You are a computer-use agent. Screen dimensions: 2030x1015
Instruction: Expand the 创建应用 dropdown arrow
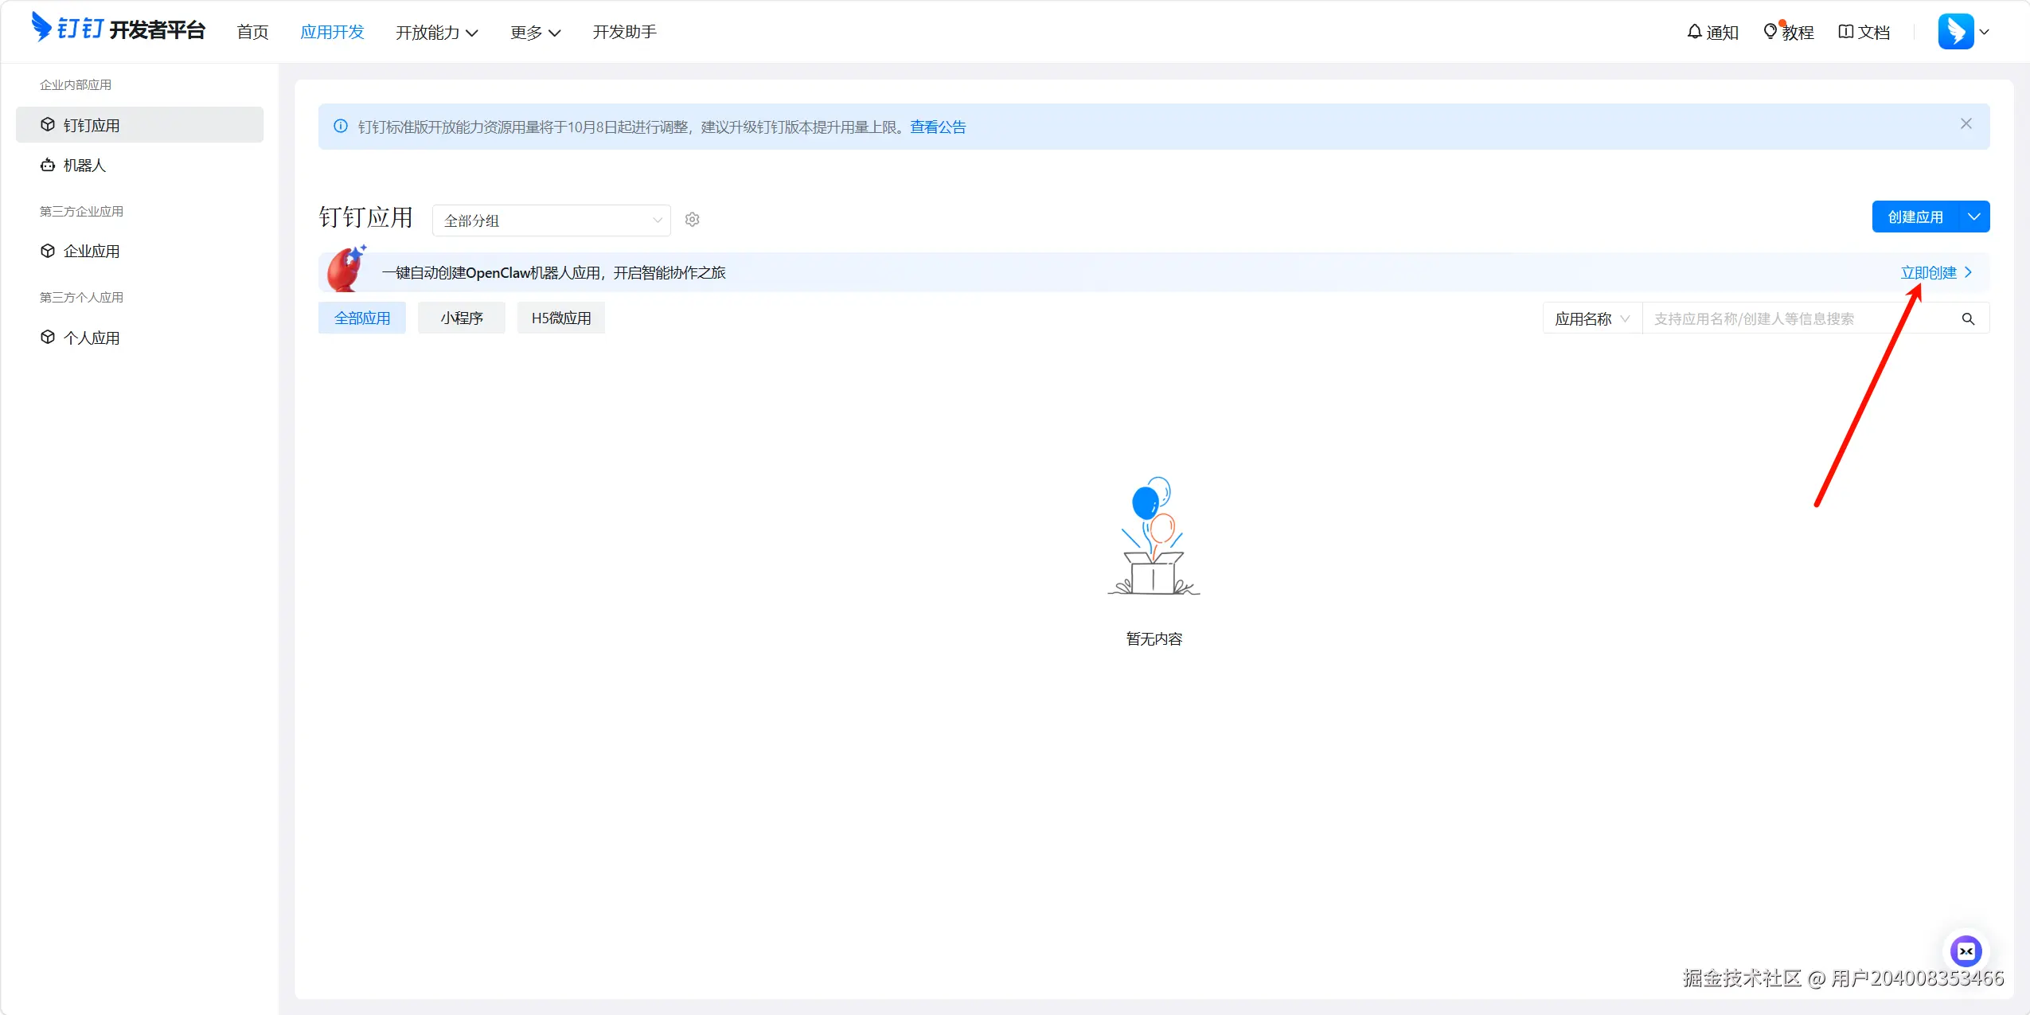(x=1974, y=217)
